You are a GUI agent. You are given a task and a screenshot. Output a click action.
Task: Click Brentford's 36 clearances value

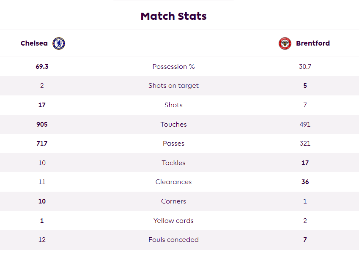(305, 182)
